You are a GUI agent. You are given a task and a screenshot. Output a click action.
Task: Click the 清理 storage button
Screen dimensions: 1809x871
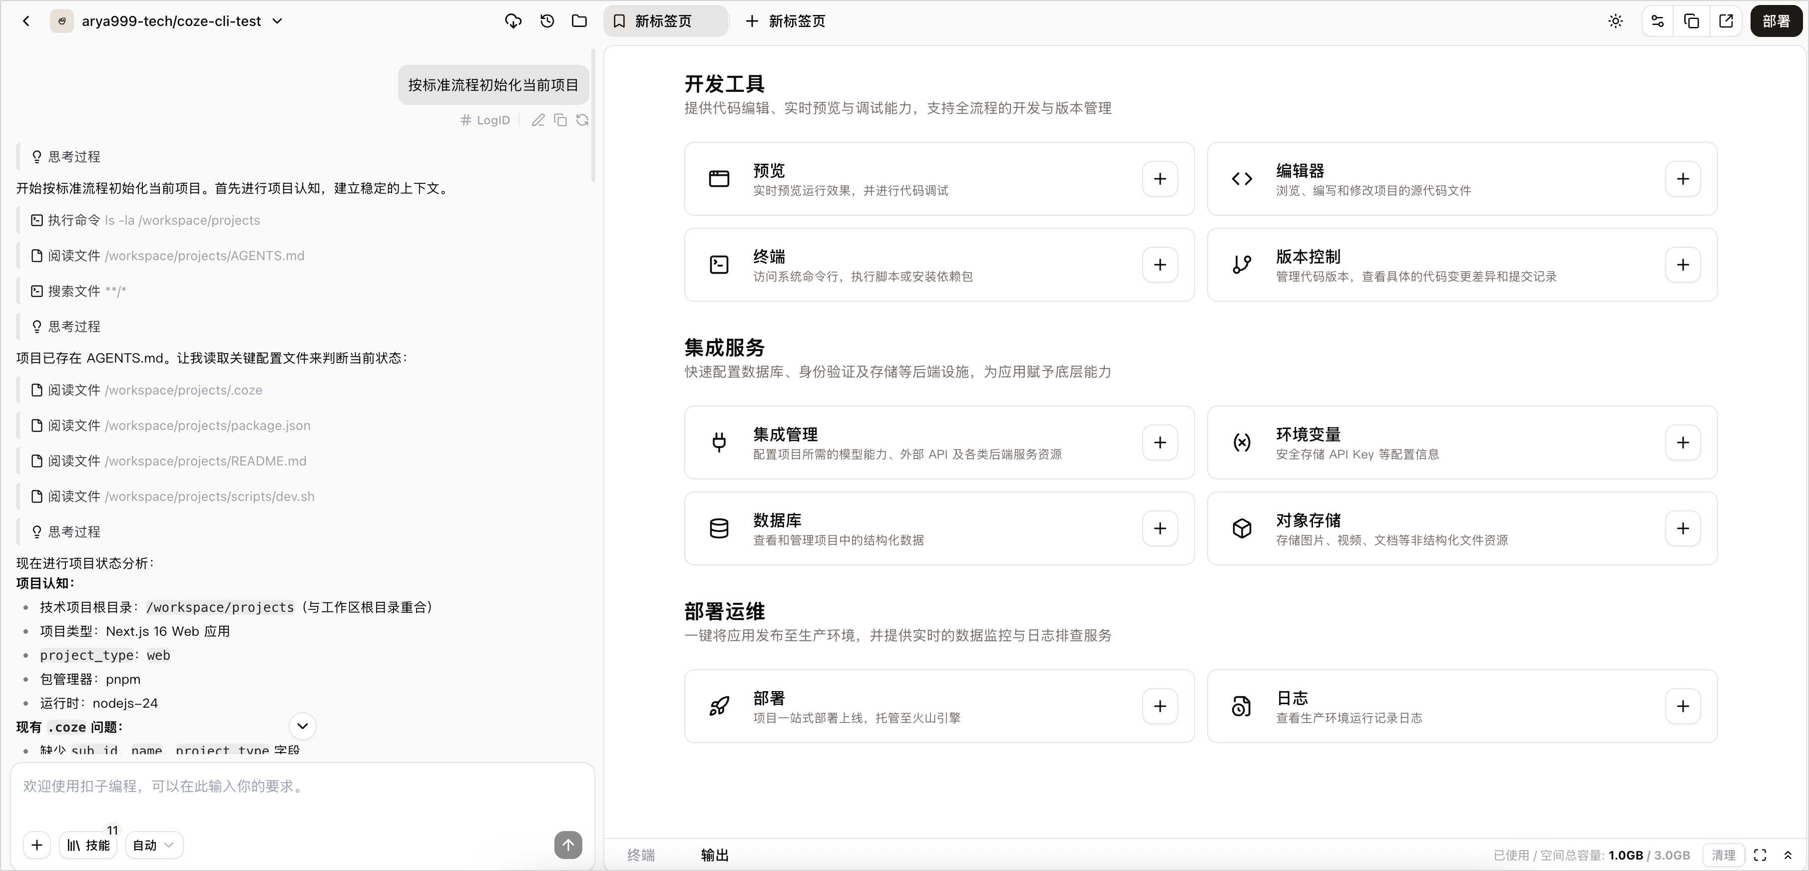pyautogui.click(x=1723, y=855)
